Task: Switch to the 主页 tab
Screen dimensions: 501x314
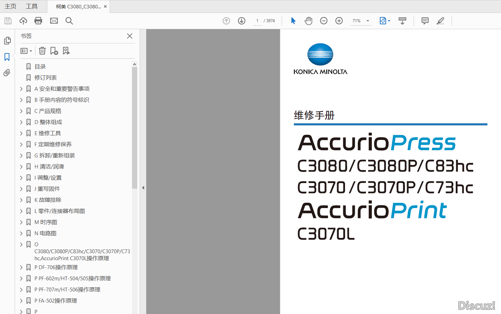Action: (10, 6)
